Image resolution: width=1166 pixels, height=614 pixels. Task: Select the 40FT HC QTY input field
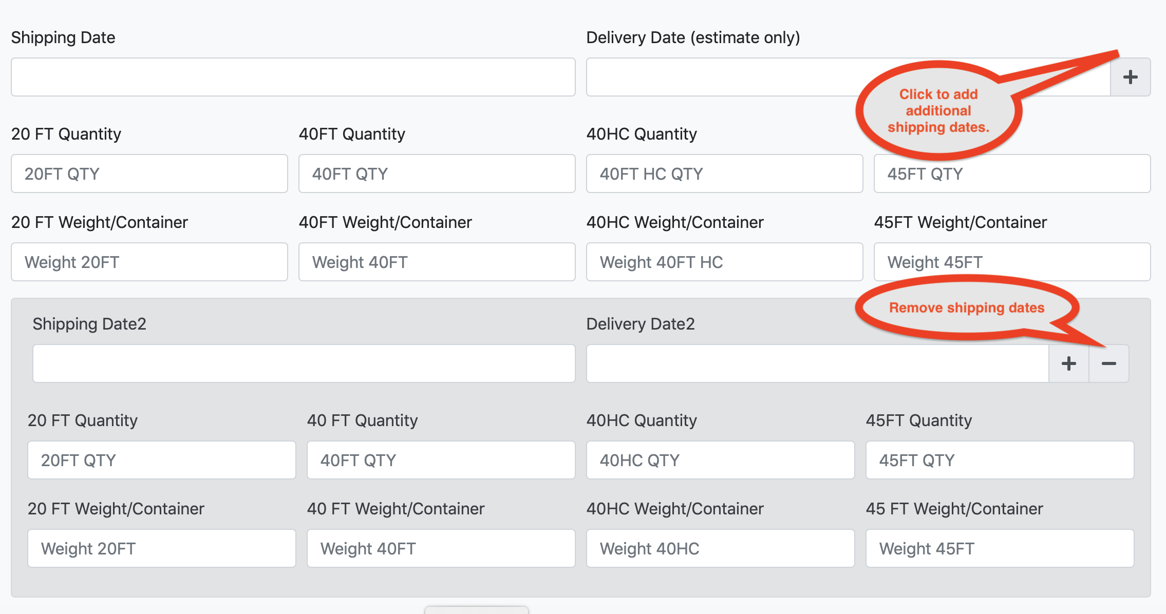(724, 174)
